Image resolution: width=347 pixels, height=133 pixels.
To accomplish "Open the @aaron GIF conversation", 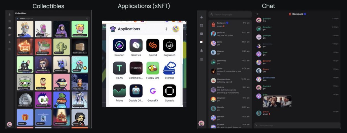I will click(230, 53).
